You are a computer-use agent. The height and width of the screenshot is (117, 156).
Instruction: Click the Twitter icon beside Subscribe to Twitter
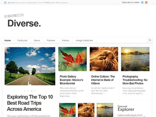[x=142, y=2]
